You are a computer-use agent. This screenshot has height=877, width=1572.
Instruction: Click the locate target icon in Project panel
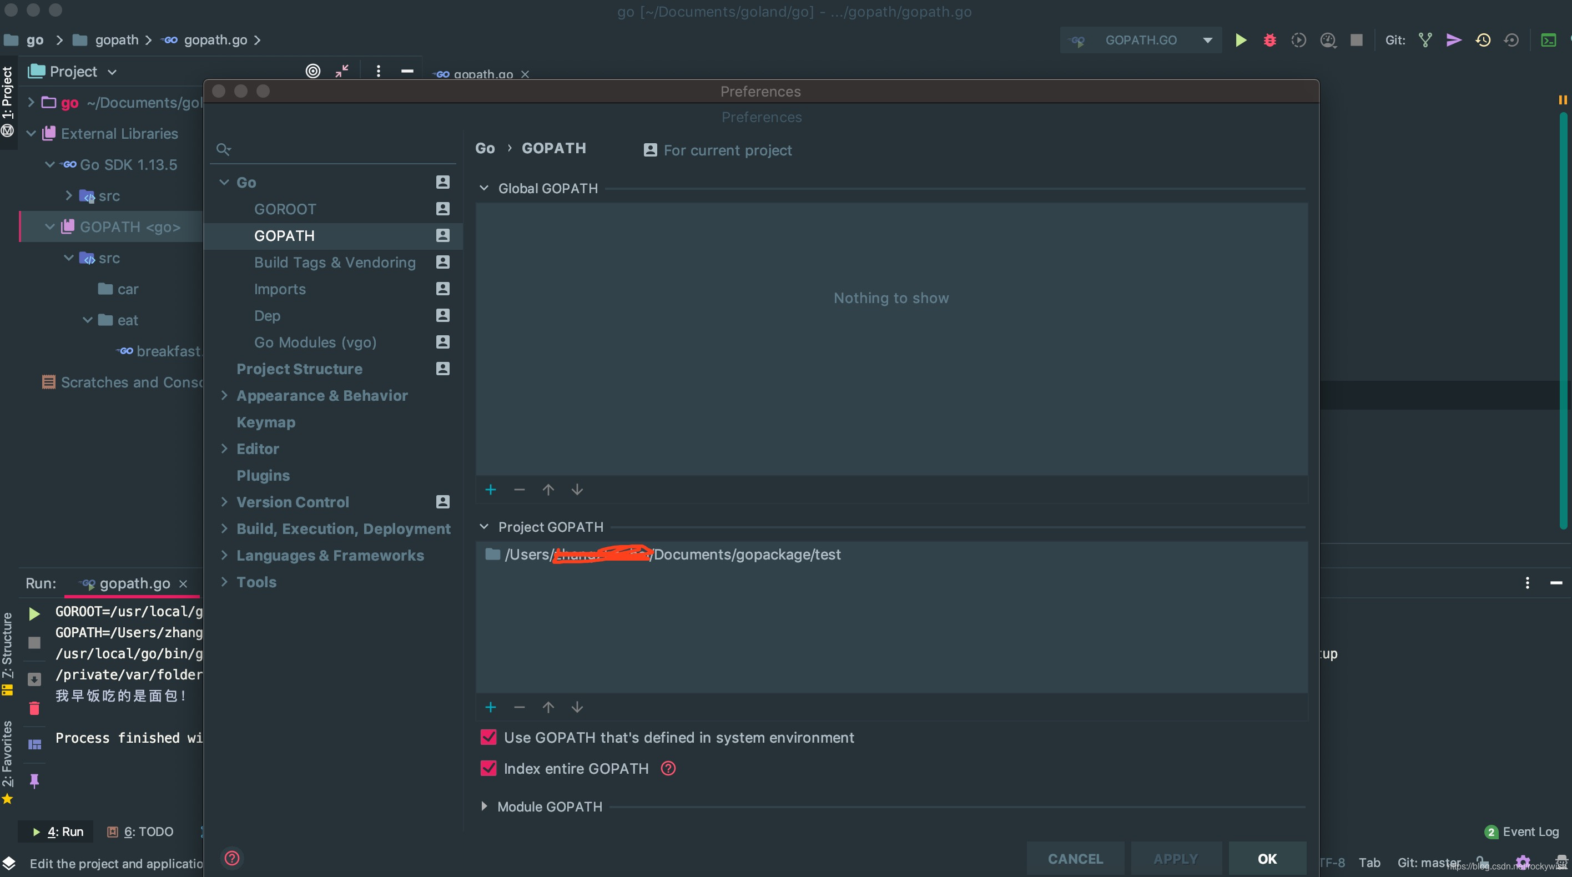pos(313,71)
